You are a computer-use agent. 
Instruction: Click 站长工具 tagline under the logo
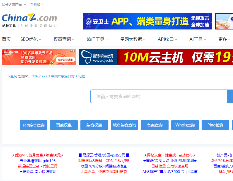pyautogui.click(x=9, y=26)
